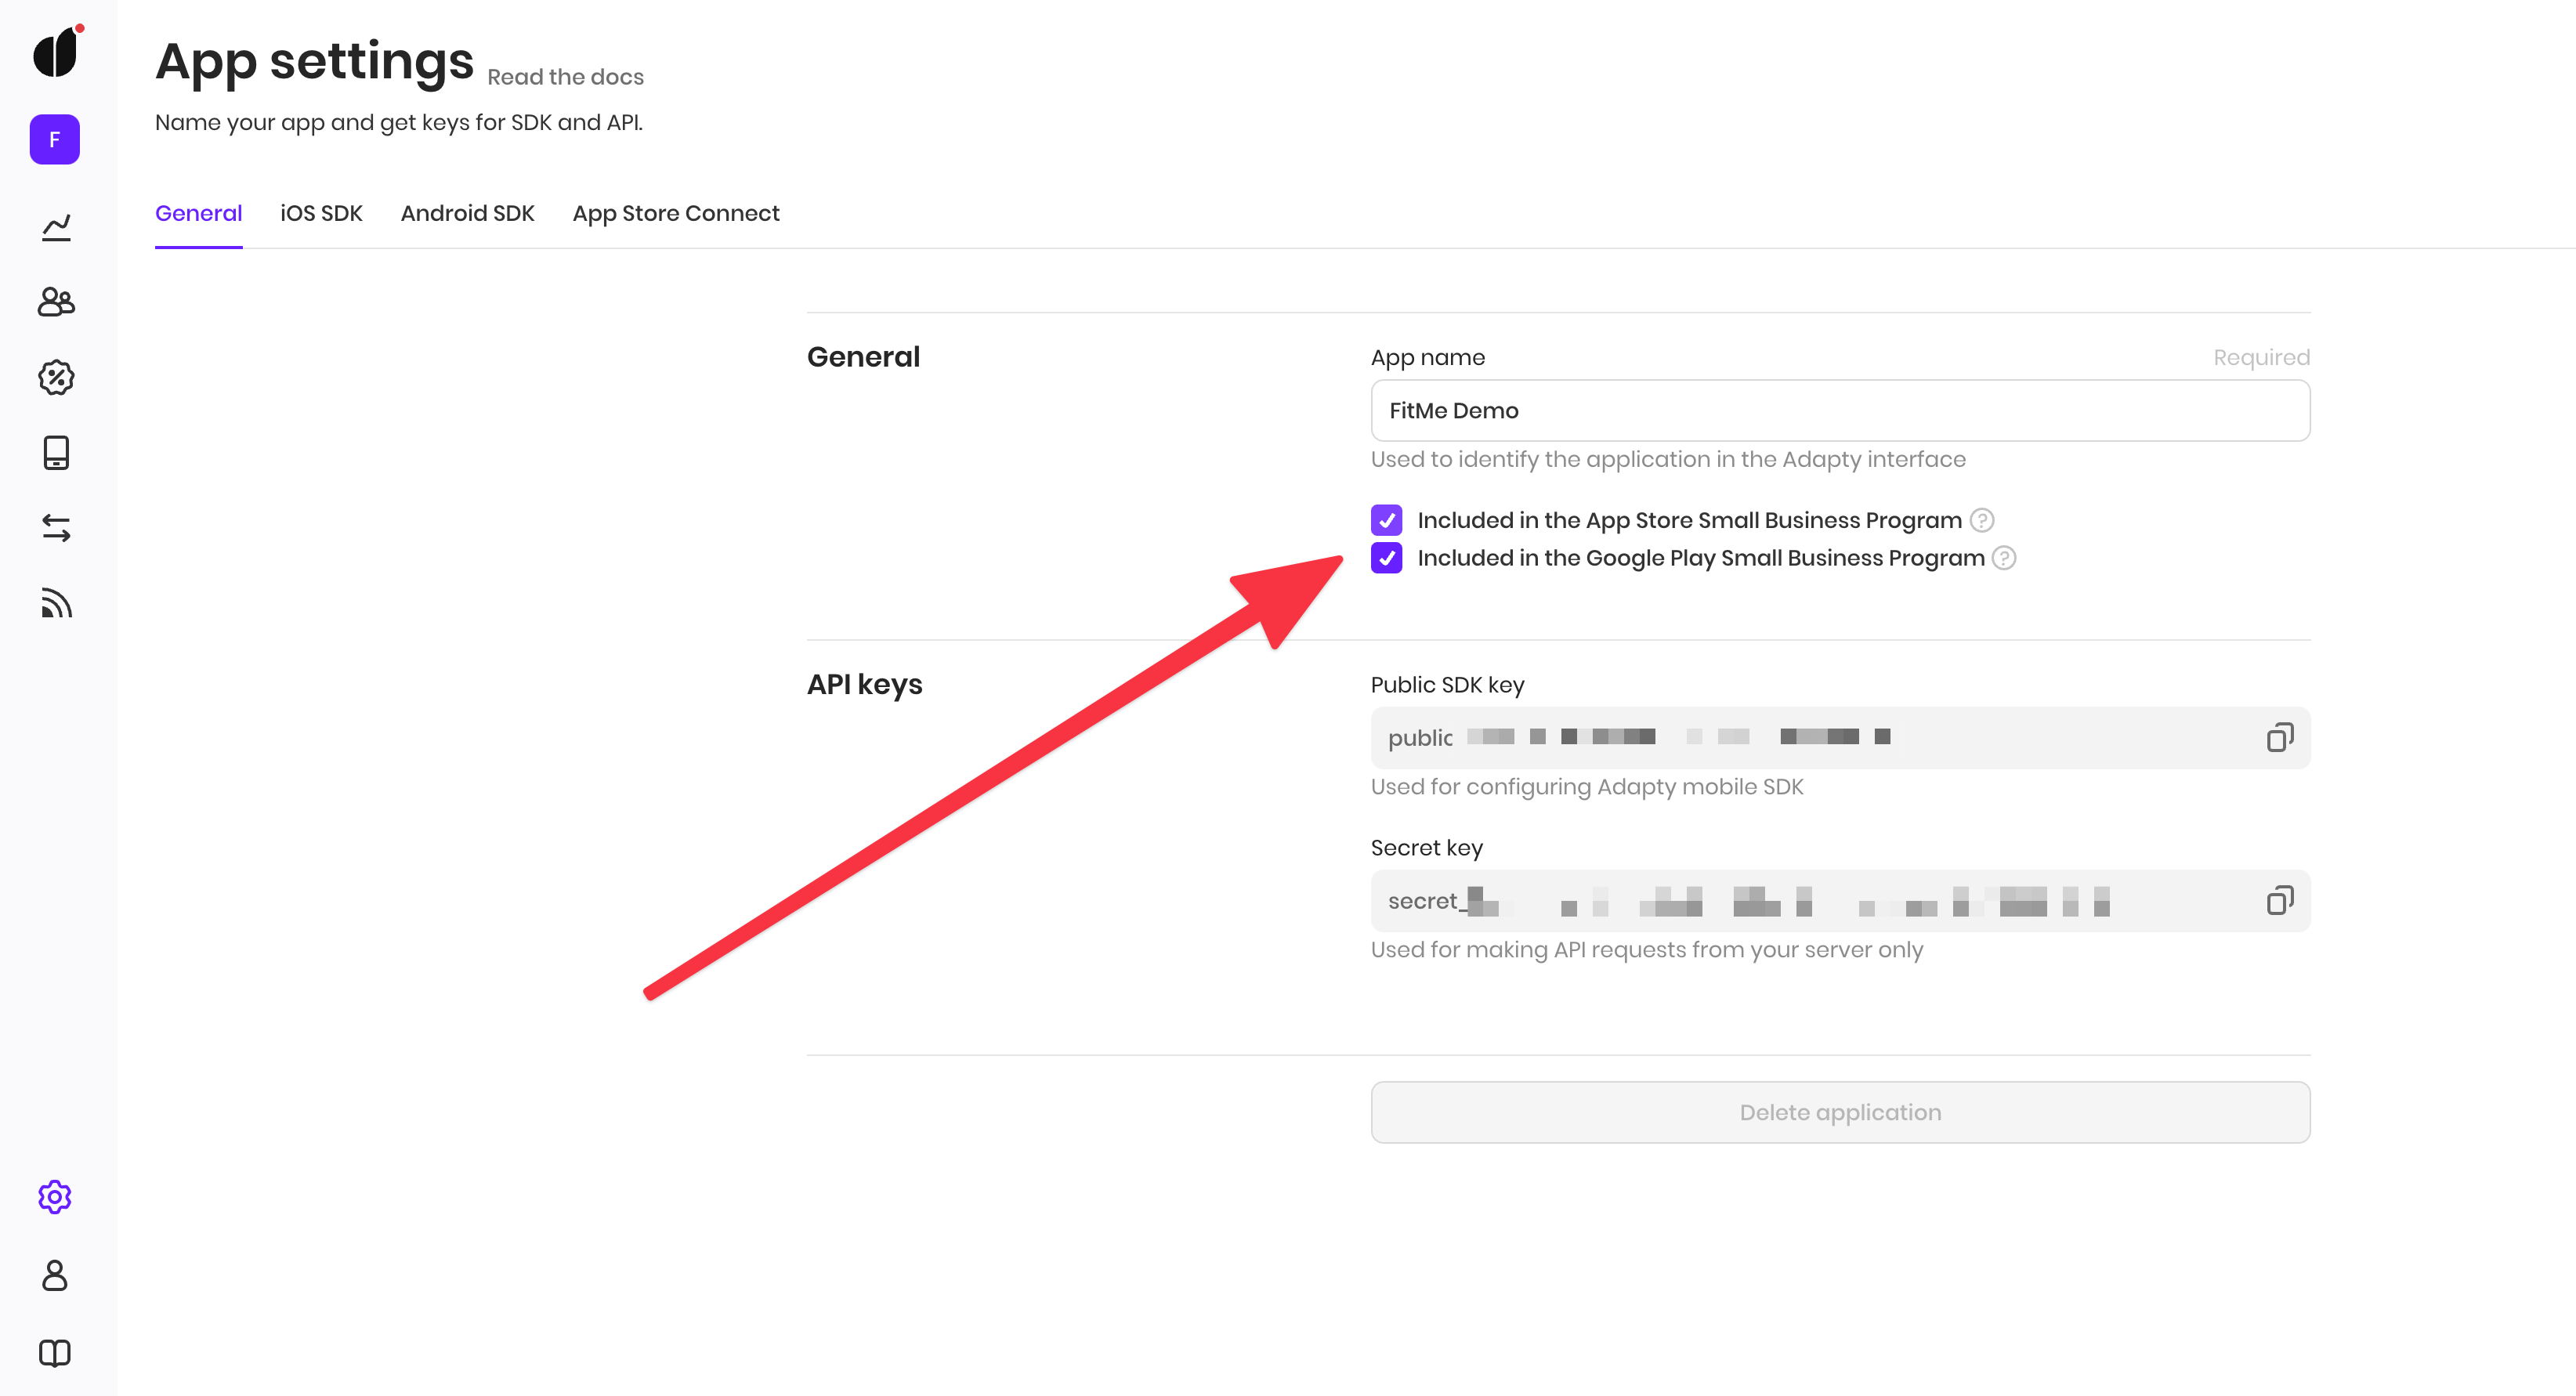Select the audience/users icon in sidebar
The height and width of the screenshot is (1396, 2576).
coord(56,302)
